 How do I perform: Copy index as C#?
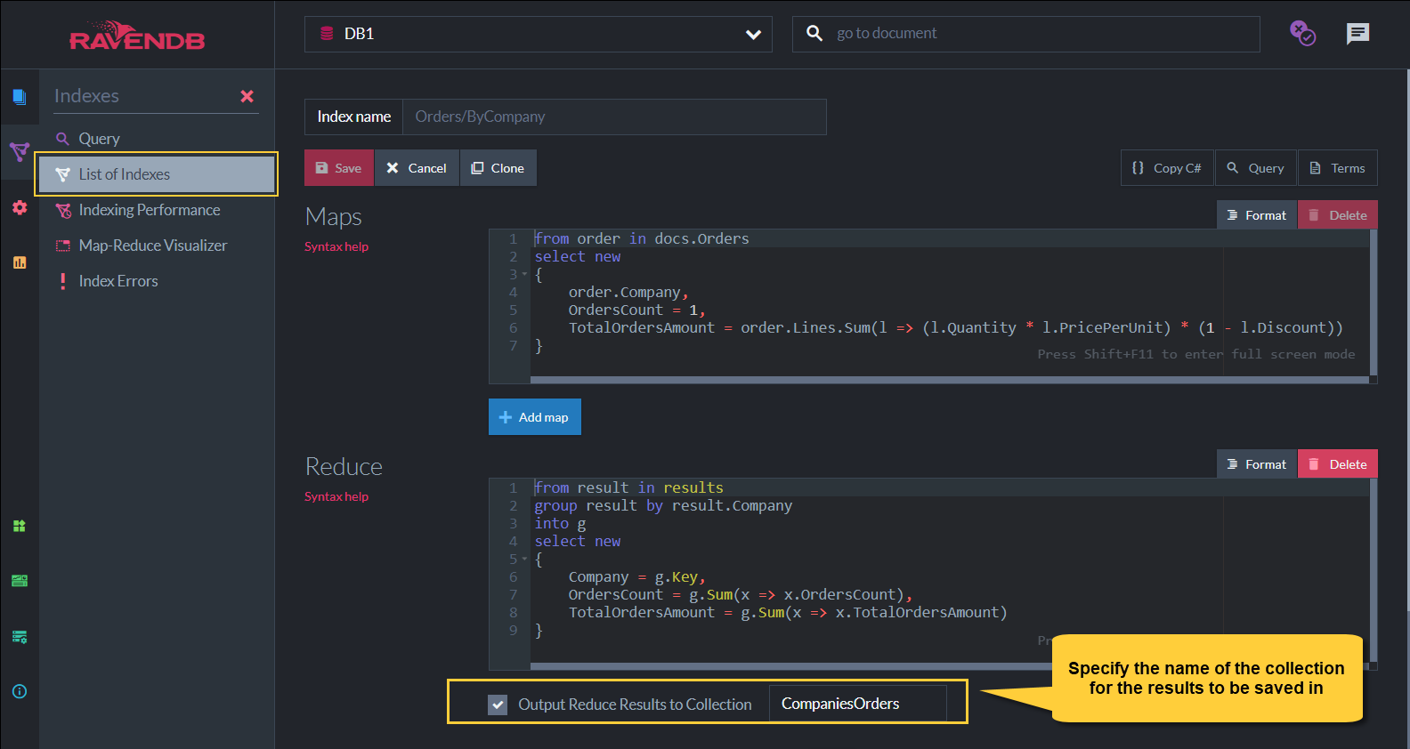point(1167,168)
